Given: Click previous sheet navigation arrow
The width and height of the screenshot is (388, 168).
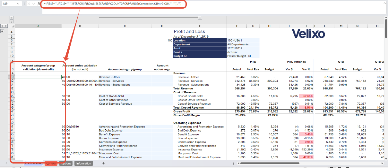Looking at the screenshot, I should tap(6, 163).
